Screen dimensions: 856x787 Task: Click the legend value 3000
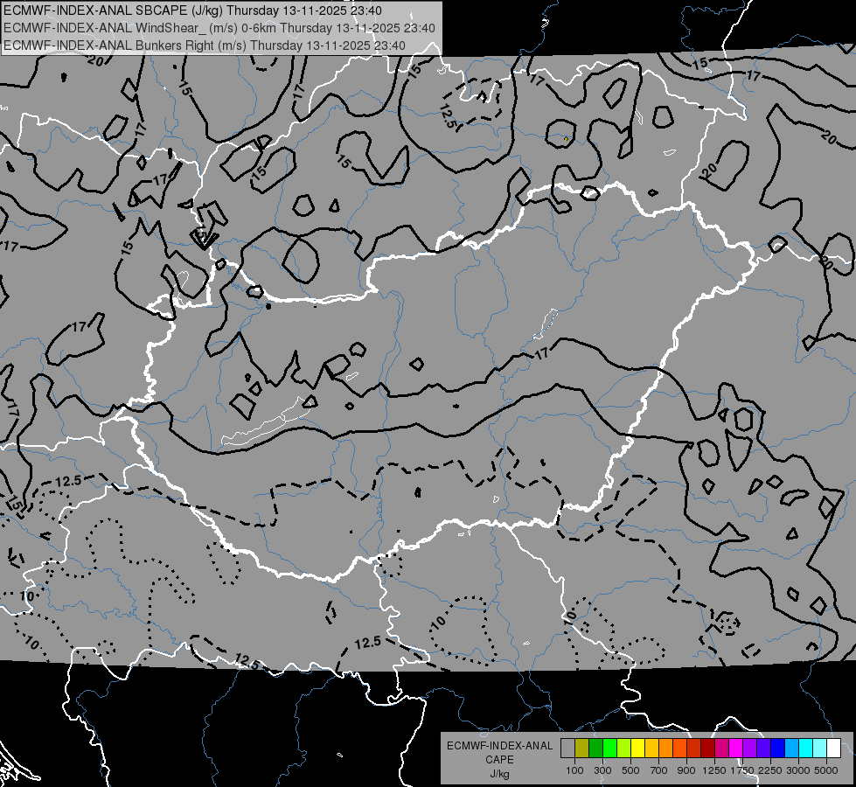(798, 770)
